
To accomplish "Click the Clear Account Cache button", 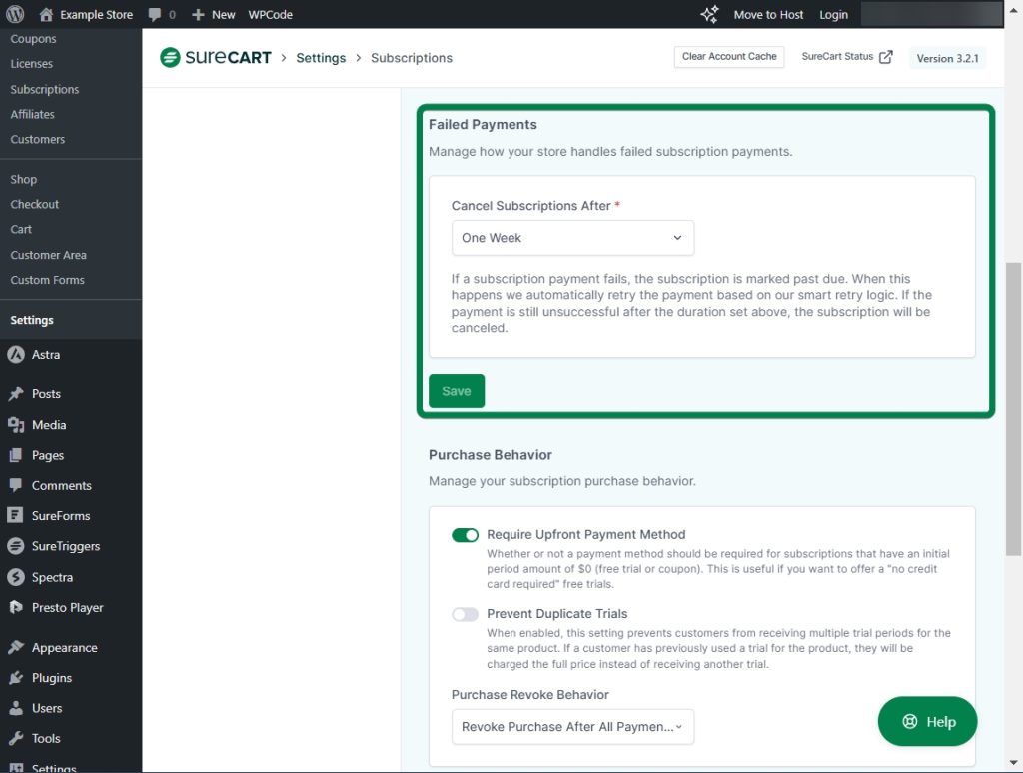I will click(729, 57).
